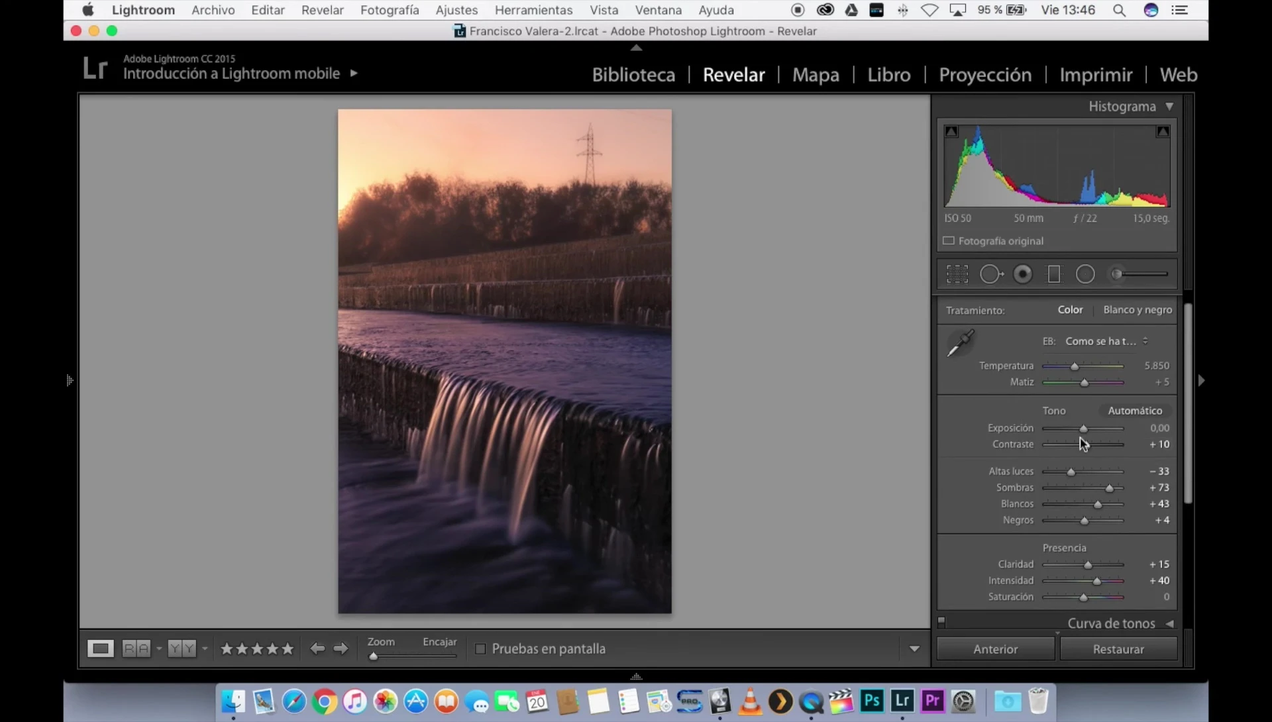Select the Radial Filter tool
The height and width of the screenshot is (722, 1272).
point(1085,274)
